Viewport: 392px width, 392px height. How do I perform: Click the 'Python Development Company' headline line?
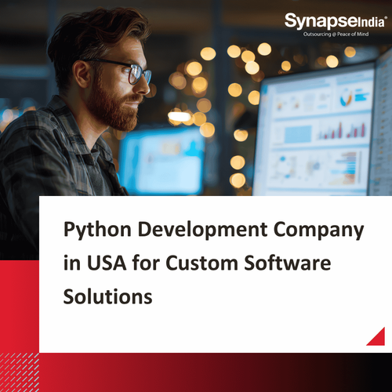tap(213, 230)
